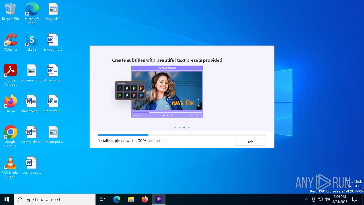The width and height of the screenshot is (364, 205).
Task: Open the Recycle Bin desktop icon
Action: click(x=11, y=12)
